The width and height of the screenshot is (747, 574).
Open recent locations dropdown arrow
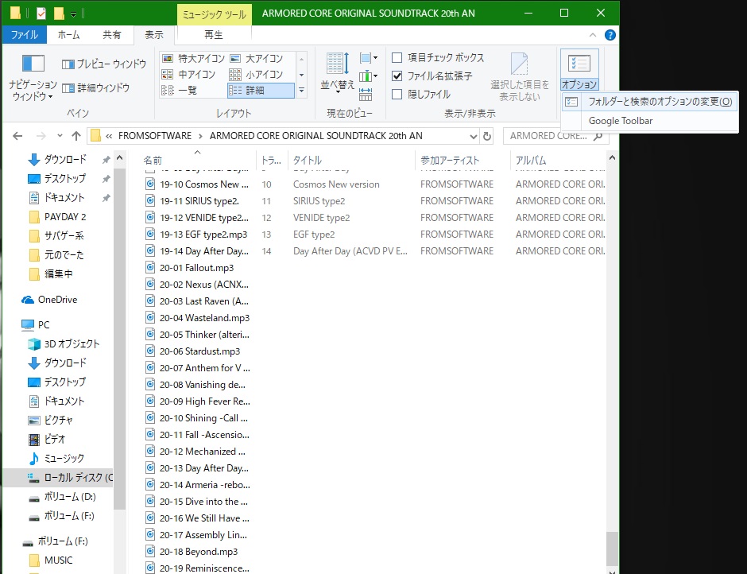click(x=60, y=137)
